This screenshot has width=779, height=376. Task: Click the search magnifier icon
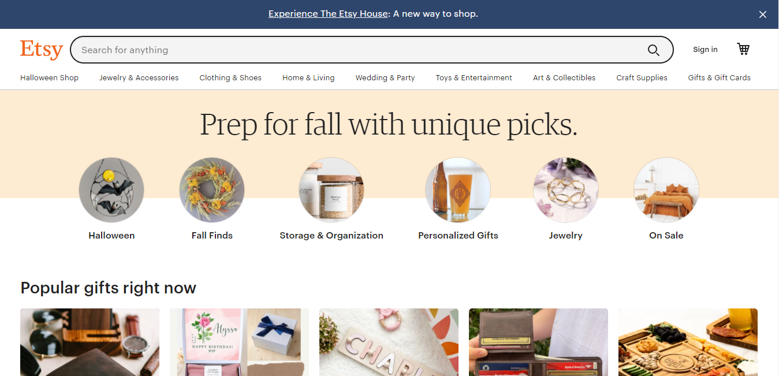(x=653, y=50)
